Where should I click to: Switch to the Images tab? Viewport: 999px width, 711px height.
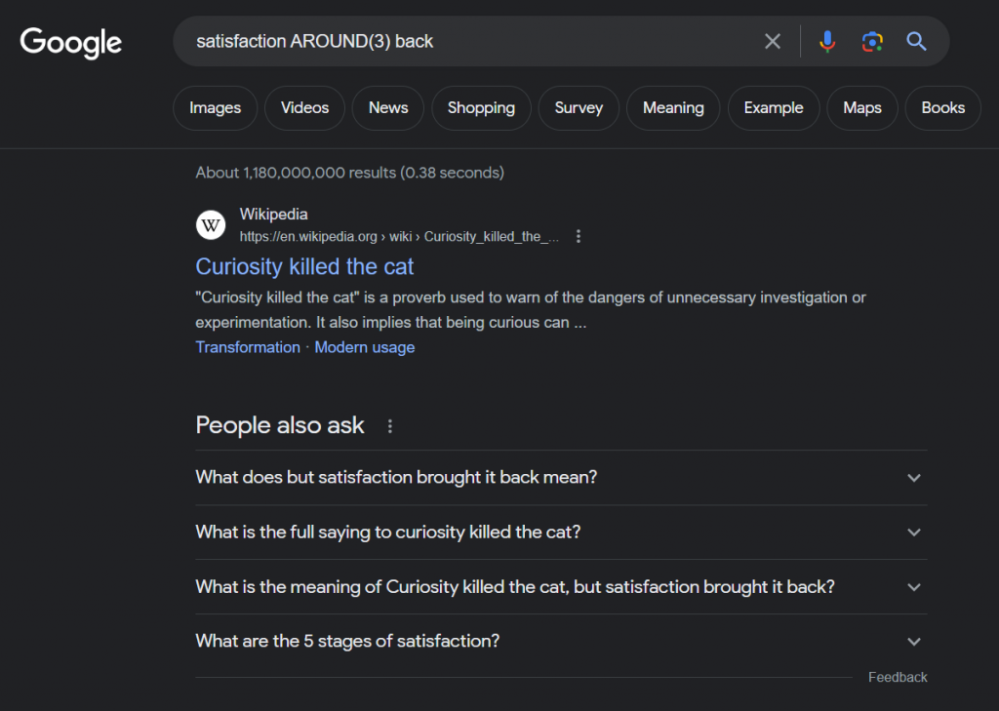click(216, 108)
